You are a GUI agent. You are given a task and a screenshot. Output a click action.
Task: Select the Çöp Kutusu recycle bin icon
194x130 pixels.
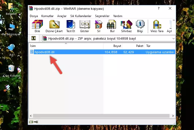11,71
